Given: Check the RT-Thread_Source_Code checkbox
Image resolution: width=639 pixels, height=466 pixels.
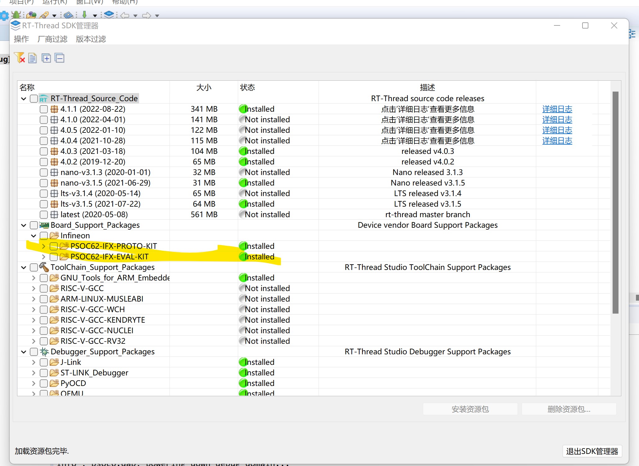Looking at the screenshot, I should click(34, 99).
